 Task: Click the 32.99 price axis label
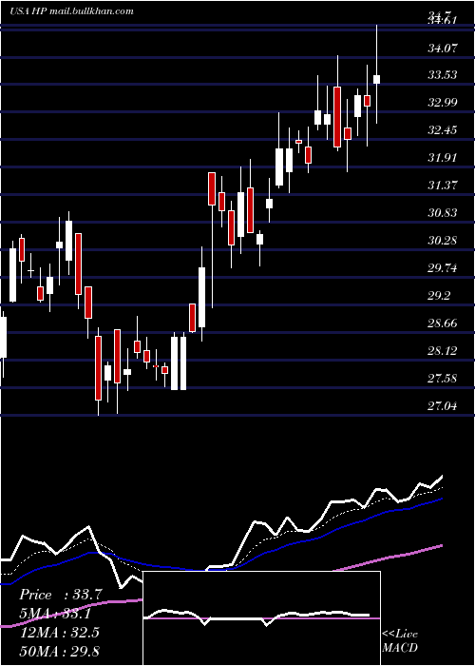[x=443, y=103]
